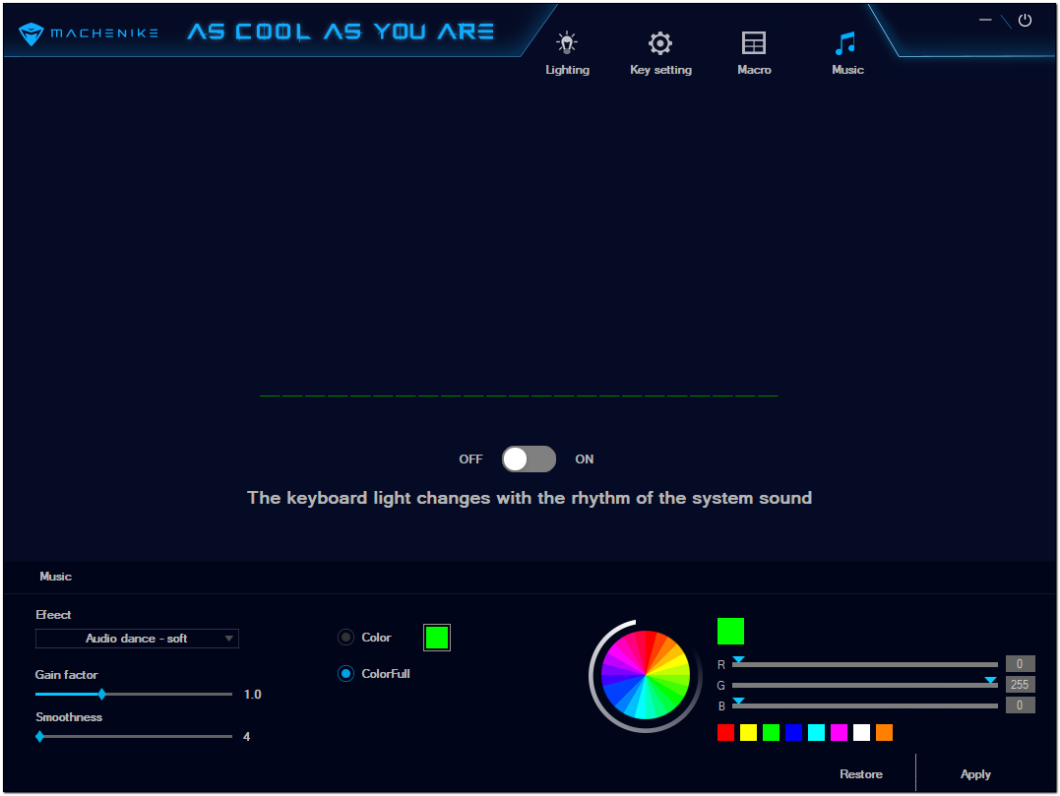Screen dimensions: 1060x796
Task: Choose the orange preset color swatch
Action: coord(884,732)
